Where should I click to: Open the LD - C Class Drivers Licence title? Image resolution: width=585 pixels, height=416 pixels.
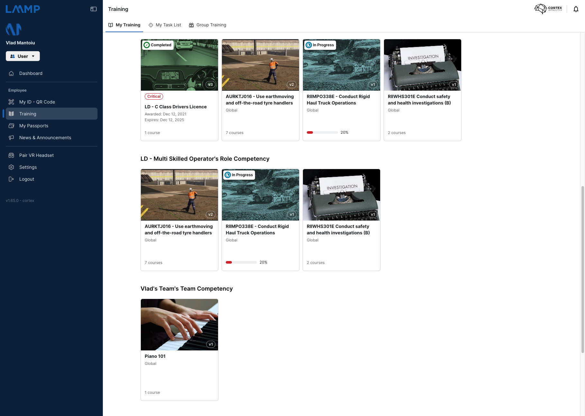176,107
